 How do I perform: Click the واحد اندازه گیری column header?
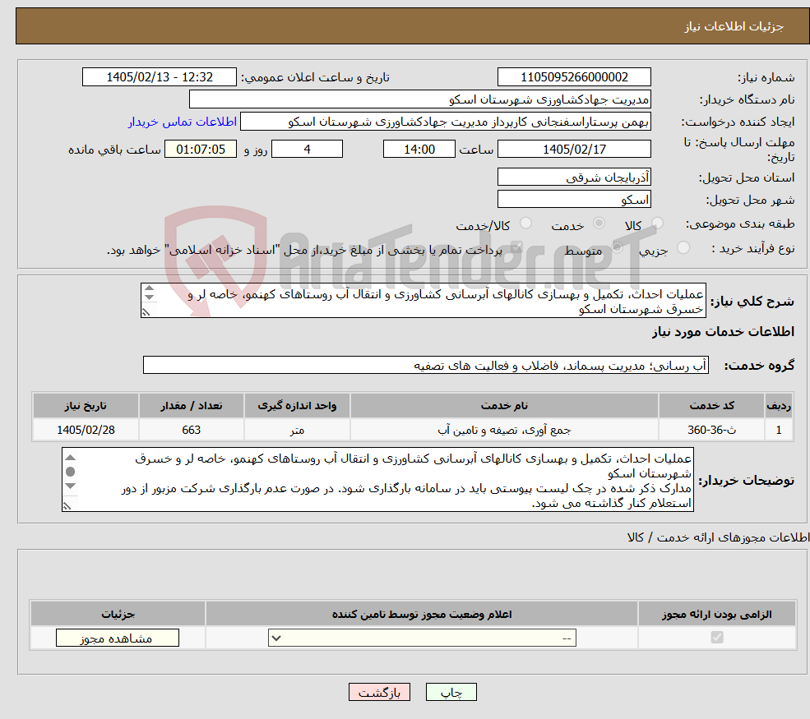coord(297,406)
